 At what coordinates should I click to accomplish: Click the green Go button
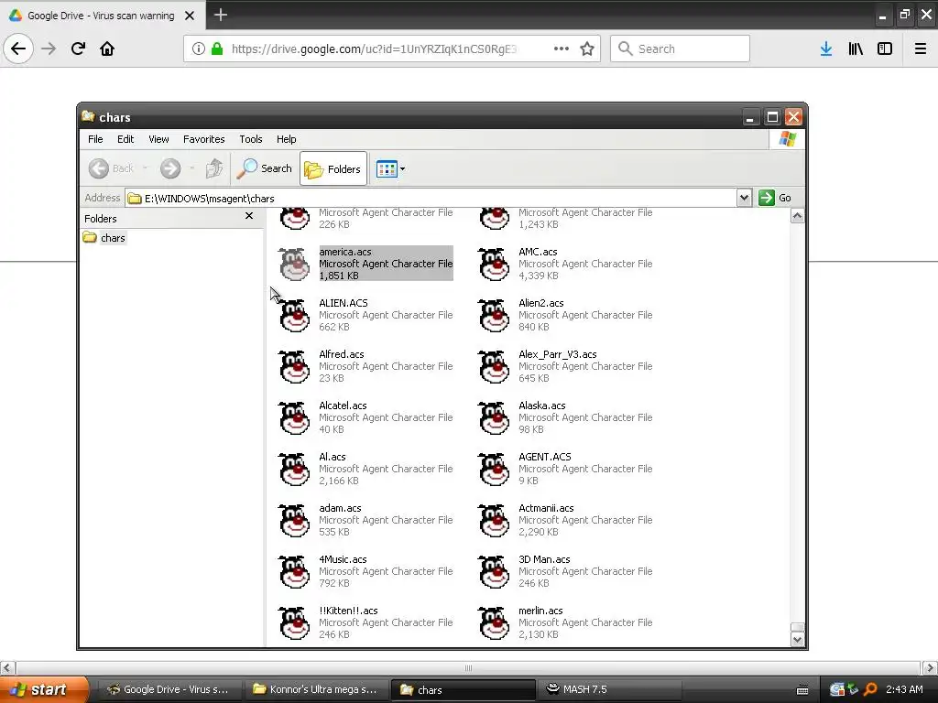point(775,198)
